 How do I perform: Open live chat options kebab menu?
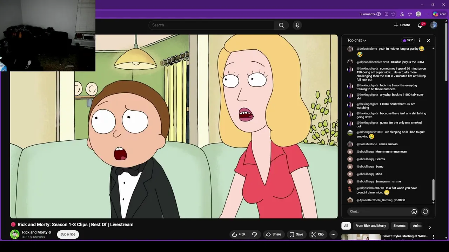pos(419,40)
